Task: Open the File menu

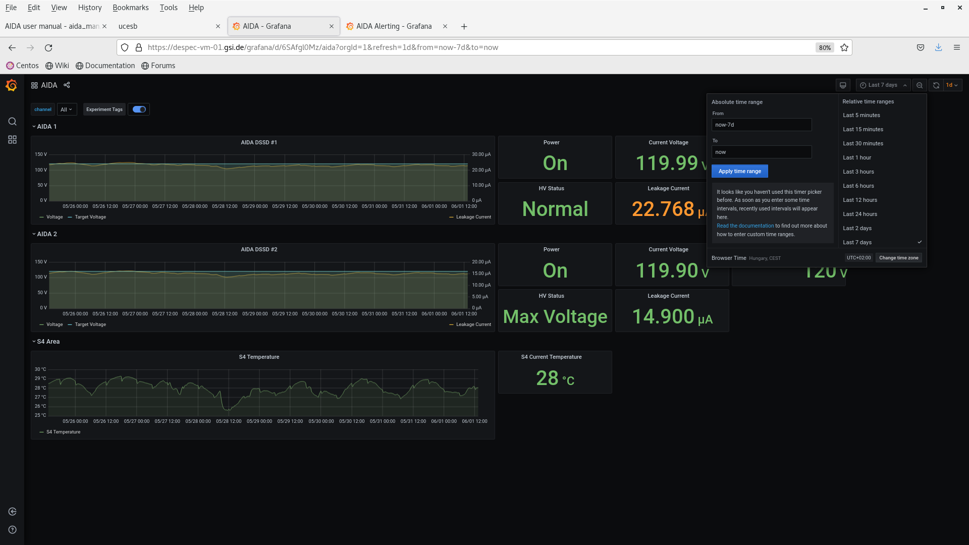Action: click(x=11, y=8)
